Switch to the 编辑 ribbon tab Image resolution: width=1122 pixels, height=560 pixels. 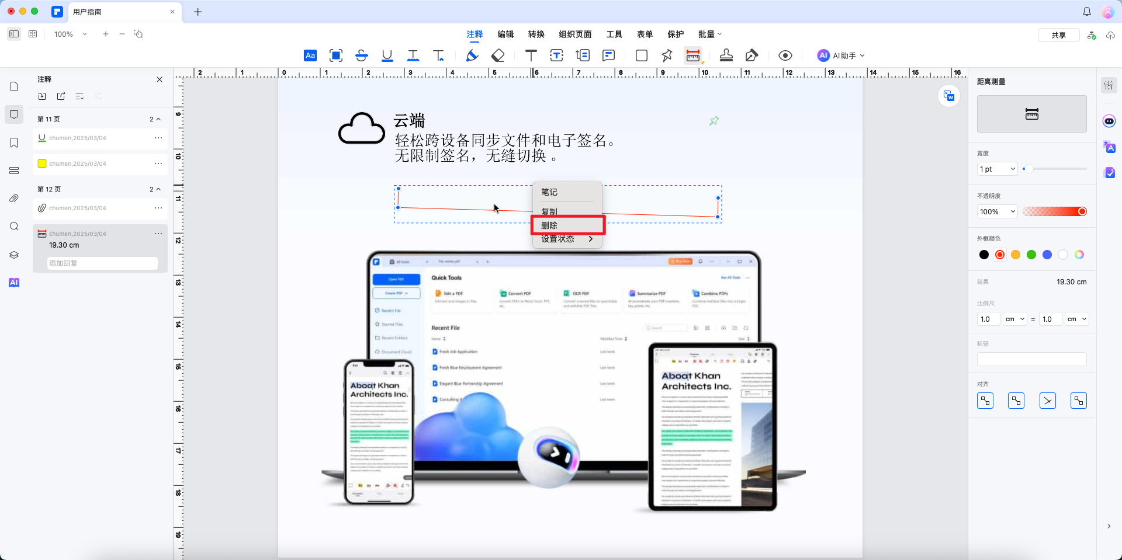tap(505, 34)
